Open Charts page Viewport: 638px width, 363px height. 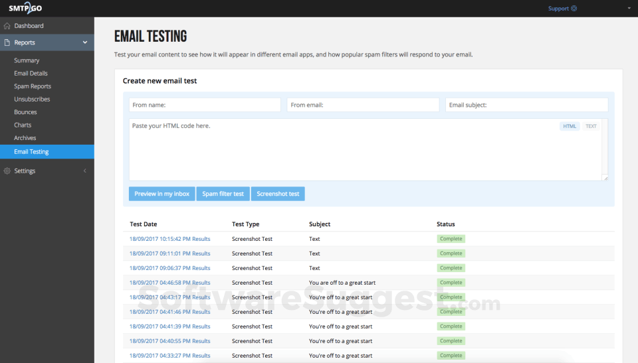[23, 125]
